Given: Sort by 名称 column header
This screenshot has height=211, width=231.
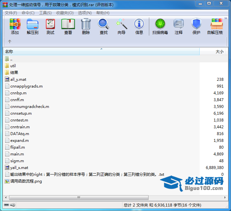Looking at the screenshot, I should pos(101,52).
